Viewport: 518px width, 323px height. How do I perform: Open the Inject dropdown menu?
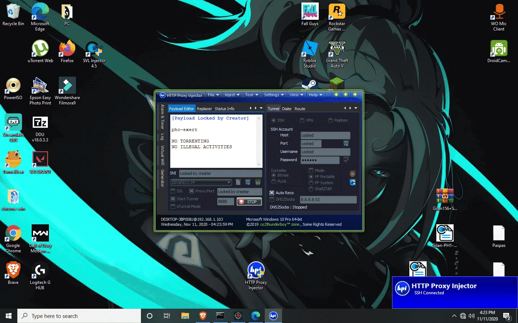coord(232,95)
